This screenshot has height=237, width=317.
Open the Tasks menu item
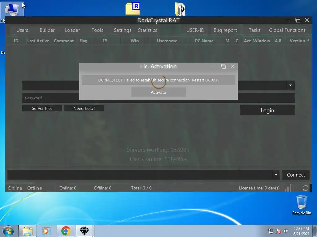(254, 30)
